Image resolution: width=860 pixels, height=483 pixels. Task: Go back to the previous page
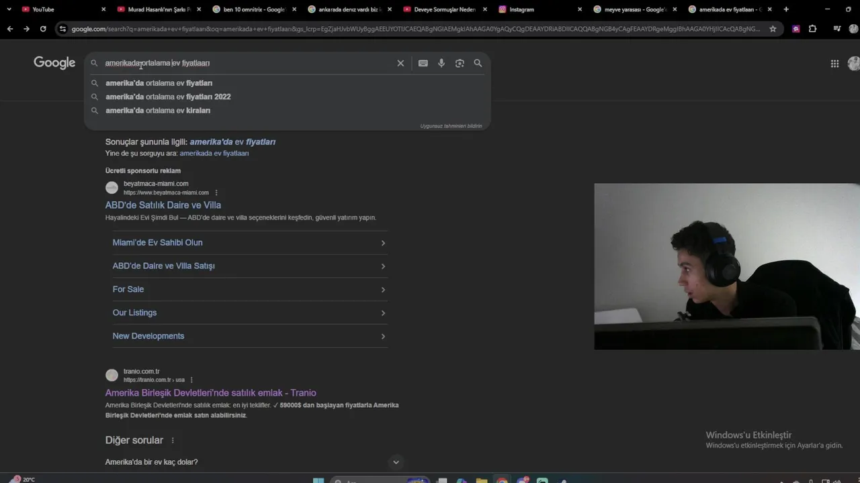[9, 29]
